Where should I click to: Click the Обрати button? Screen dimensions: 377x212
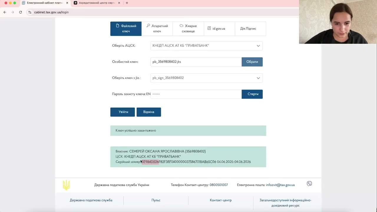click(x=252, y=62)
